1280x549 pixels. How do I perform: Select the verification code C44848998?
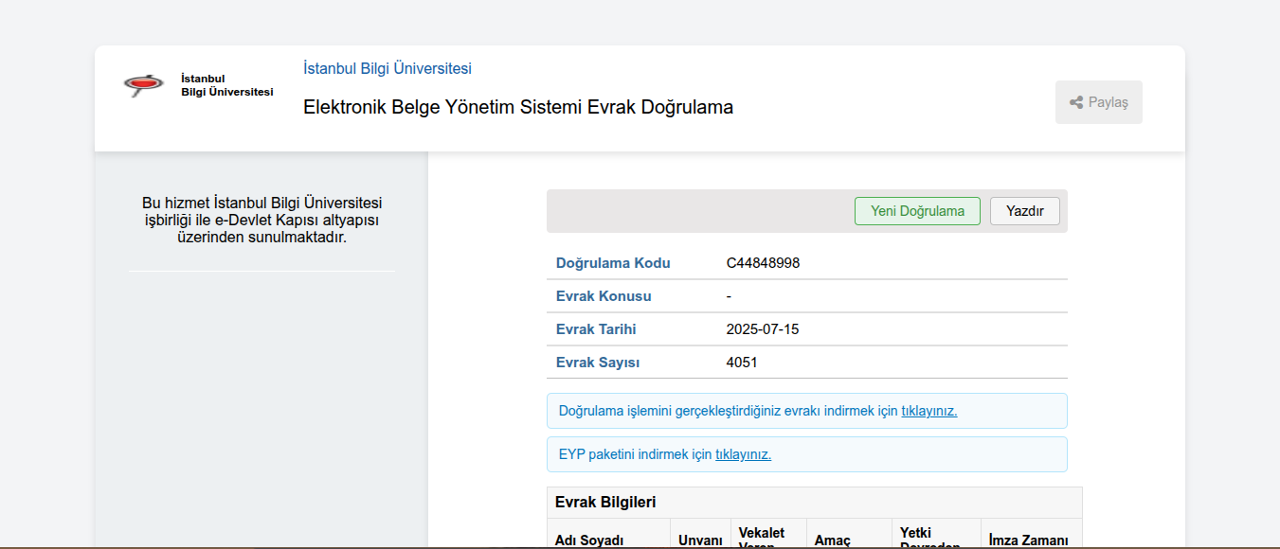point(764,263)
